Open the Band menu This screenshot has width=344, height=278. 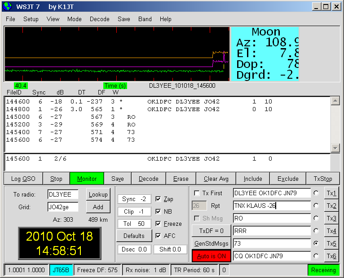(145, 19)
